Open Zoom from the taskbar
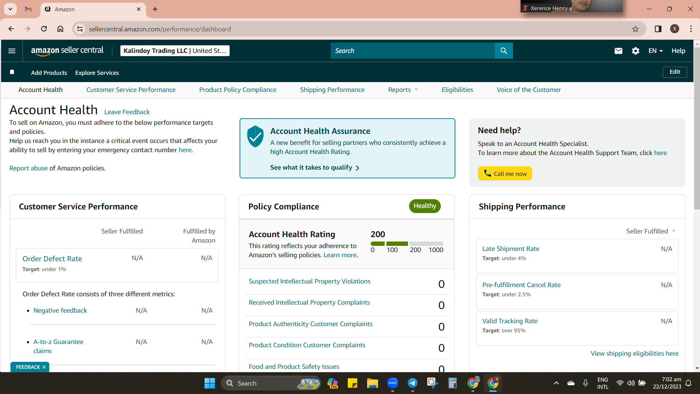Image resolution: width=700 pixels, height=394 pixels. [393, 383]
